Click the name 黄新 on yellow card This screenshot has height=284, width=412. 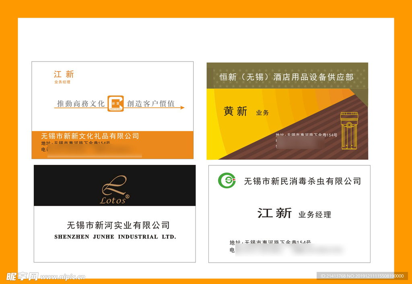[x=235, y=111]
